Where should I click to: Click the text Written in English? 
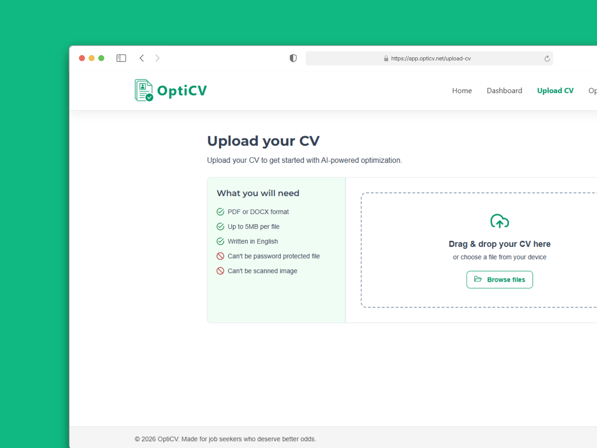253,242
